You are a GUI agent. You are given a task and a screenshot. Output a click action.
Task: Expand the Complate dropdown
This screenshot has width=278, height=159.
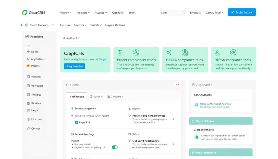pyautogui.click(x=115, y=96)
